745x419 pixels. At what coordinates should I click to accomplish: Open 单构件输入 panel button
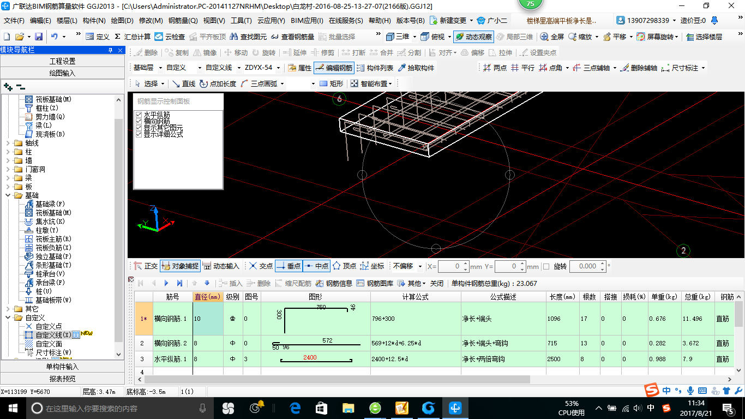(x=63, y=367)
